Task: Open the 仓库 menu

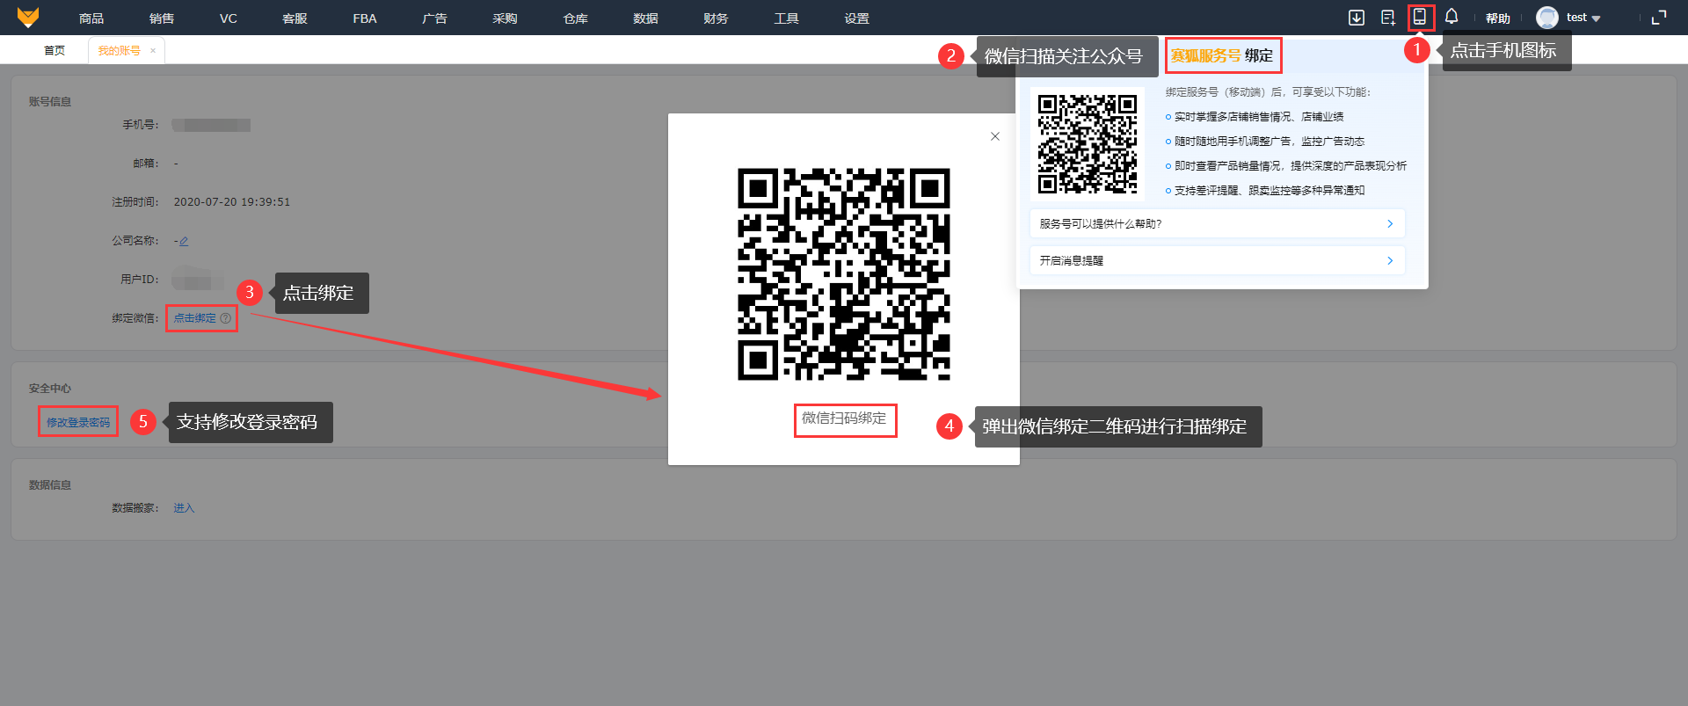Action: pyautogui.click(x=575, y=18)
